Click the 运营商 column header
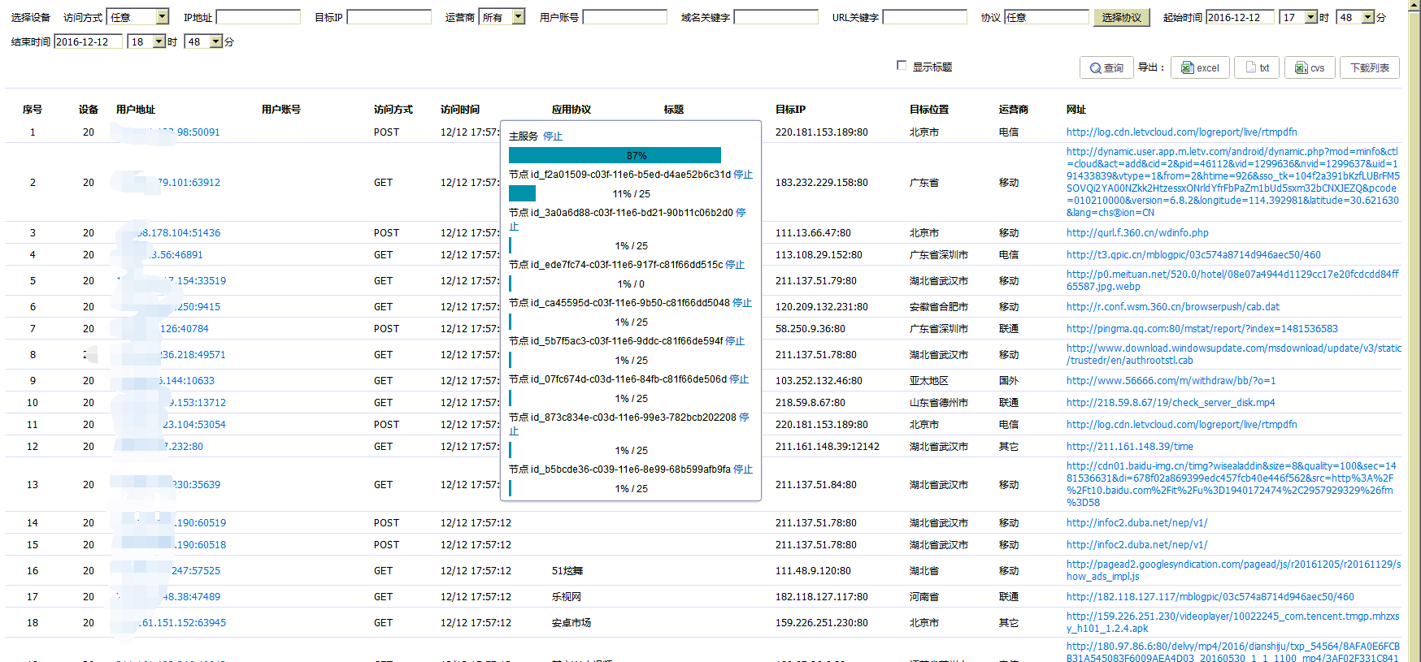 1014,110
